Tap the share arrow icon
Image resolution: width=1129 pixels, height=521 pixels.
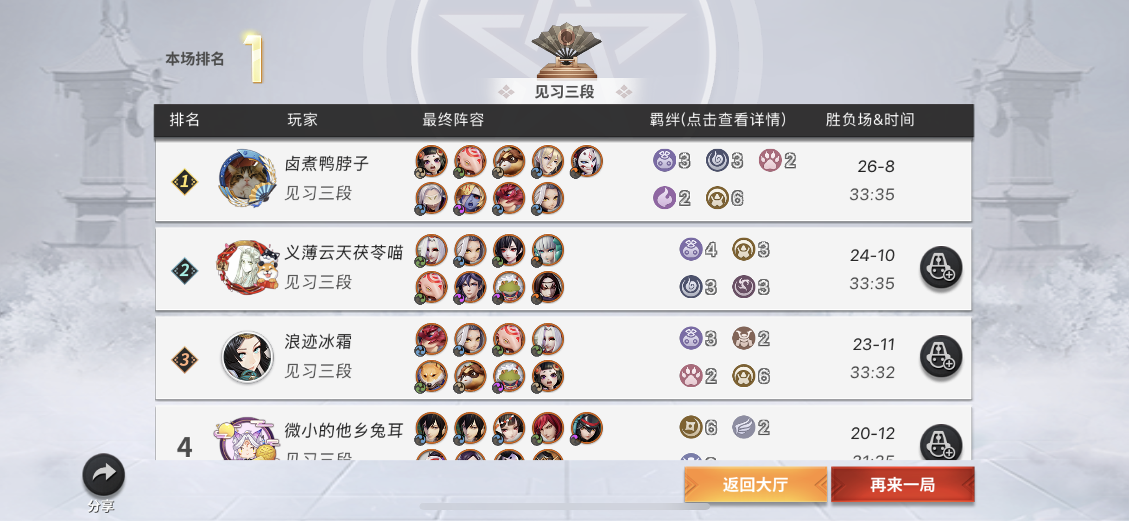tap(103, 474)
